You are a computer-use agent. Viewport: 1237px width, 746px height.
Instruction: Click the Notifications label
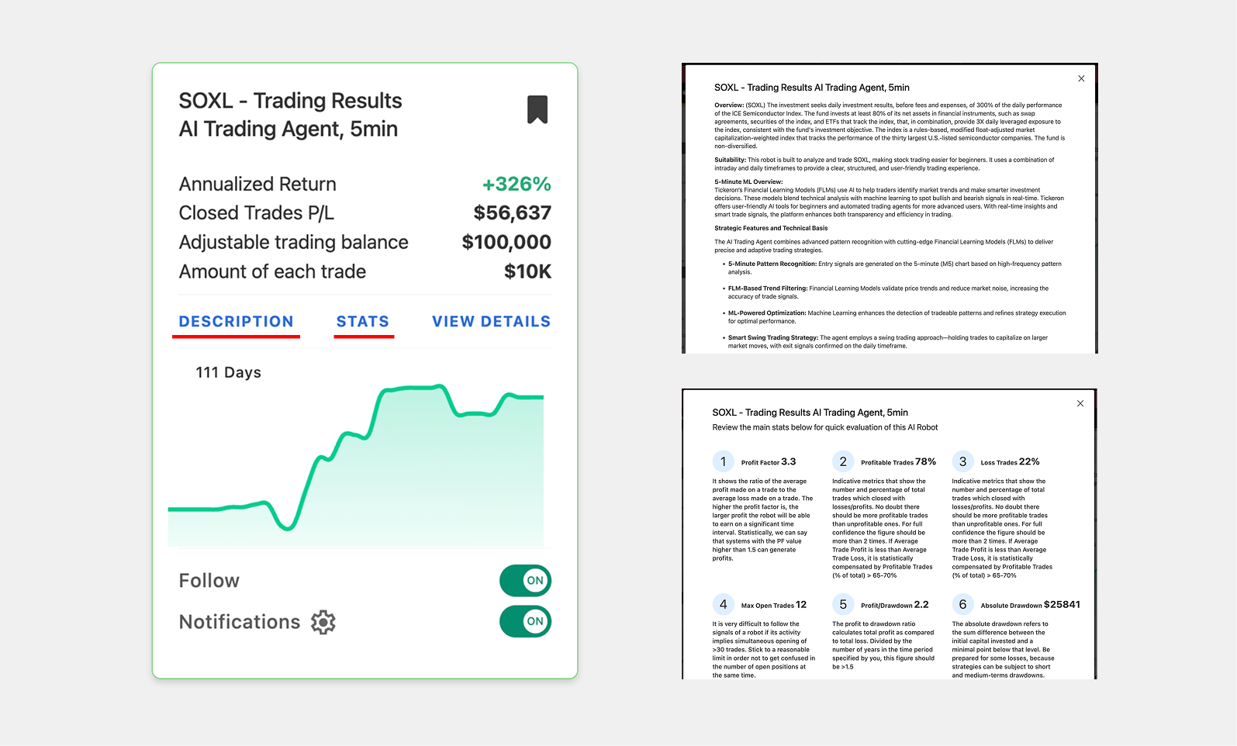(x=240, y=622)
